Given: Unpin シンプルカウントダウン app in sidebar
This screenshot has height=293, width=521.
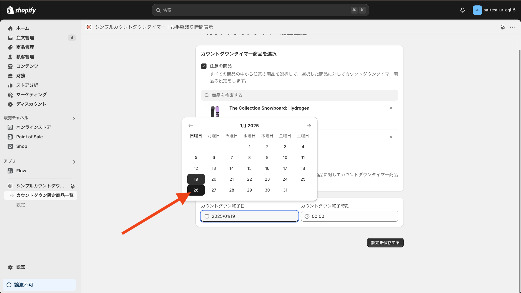Looking at the screenshot, I should click(73, 186).
